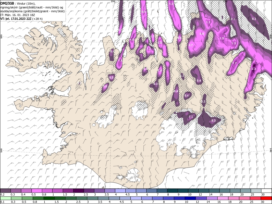
Task: Select the 'IT: Mán. 16. 01. 2023 18Z' line
Action: pos(18,15)
